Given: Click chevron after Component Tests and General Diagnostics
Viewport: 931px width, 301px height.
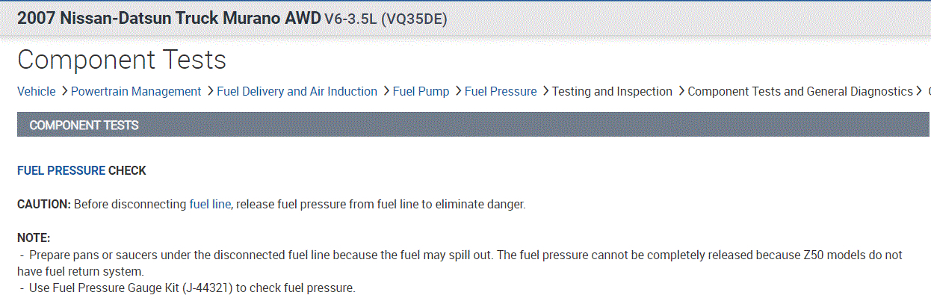Looking at the screenshot, I should pyautogui.click(x=921, y=91).
